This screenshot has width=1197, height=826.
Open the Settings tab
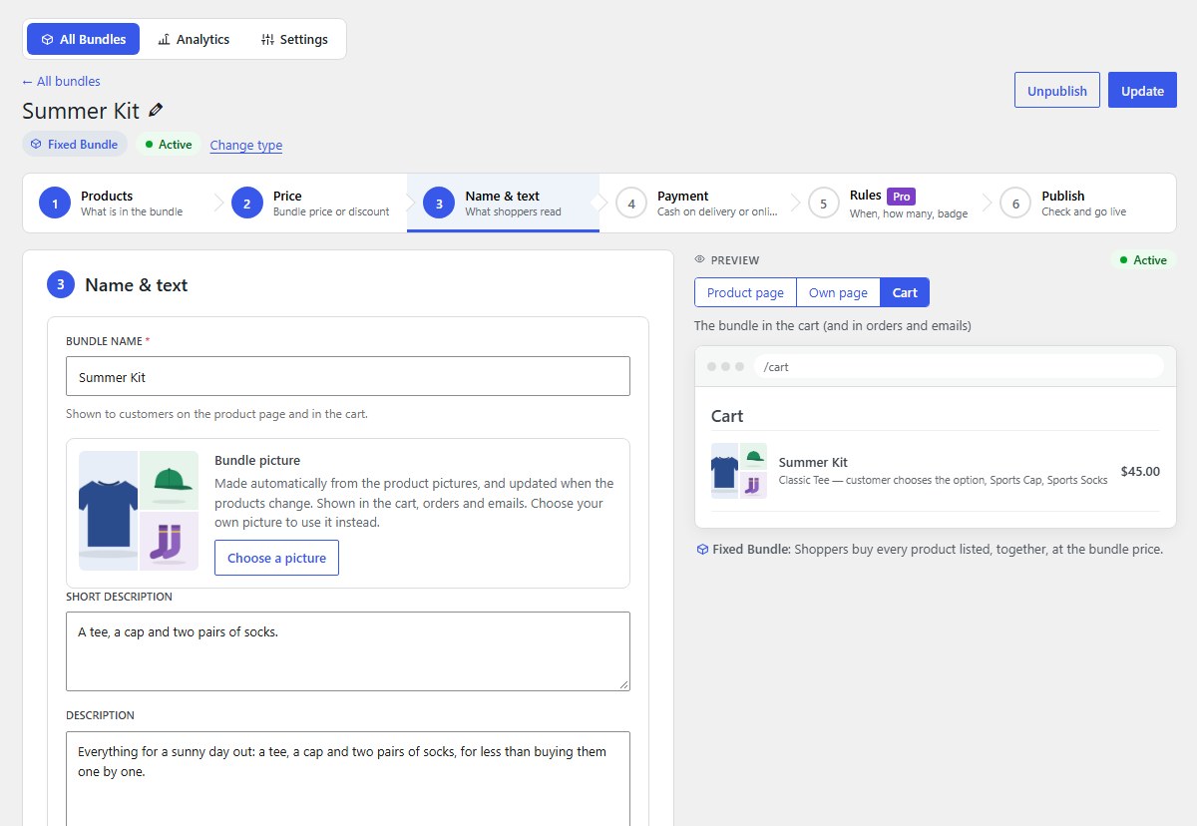(x=294, y=39)
